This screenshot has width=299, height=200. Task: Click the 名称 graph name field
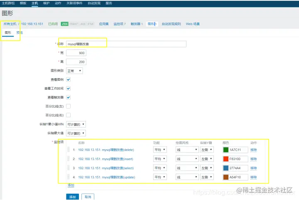click(126, 44)
